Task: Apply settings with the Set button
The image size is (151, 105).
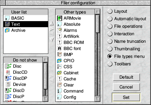Action: [x=126, y=97]
